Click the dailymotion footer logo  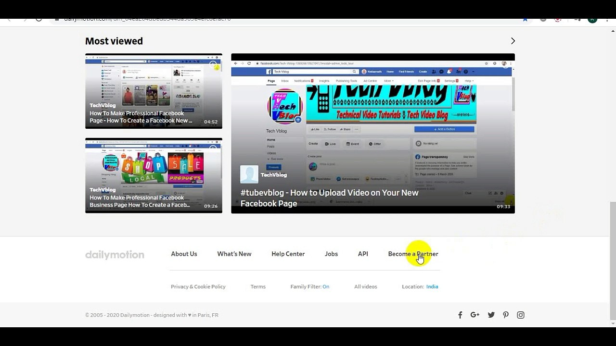pyautogui.click(x=115, y=255)
